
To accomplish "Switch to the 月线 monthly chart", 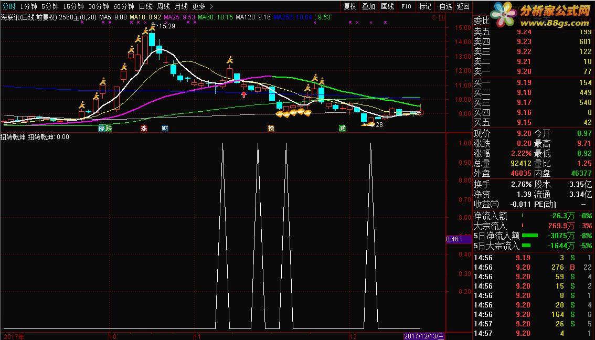I will (181, 6).
